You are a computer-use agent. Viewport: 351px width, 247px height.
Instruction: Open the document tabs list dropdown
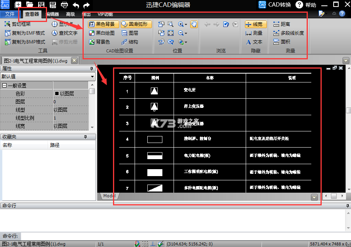346,60
